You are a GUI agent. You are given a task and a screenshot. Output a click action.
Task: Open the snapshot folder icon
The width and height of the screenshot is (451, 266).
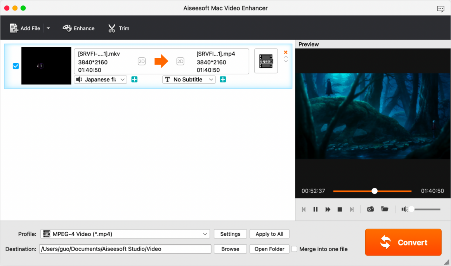[x=385, y=209]
